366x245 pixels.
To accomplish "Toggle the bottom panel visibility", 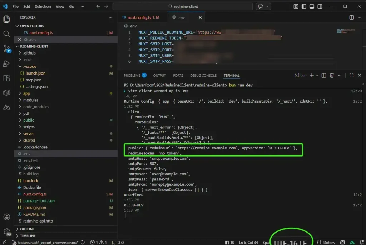I will click(311, 6).
